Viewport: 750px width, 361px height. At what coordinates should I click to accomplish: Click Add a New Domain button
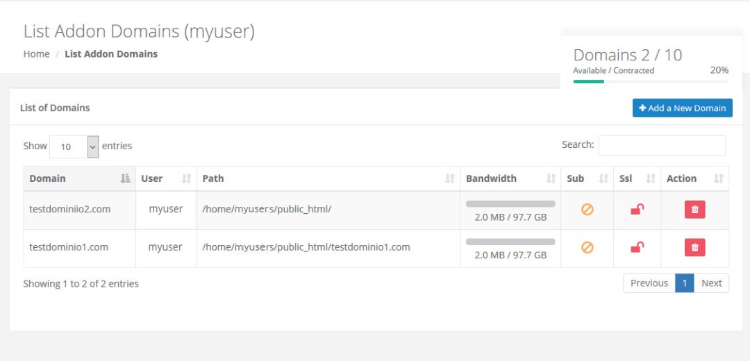point(682,108)
